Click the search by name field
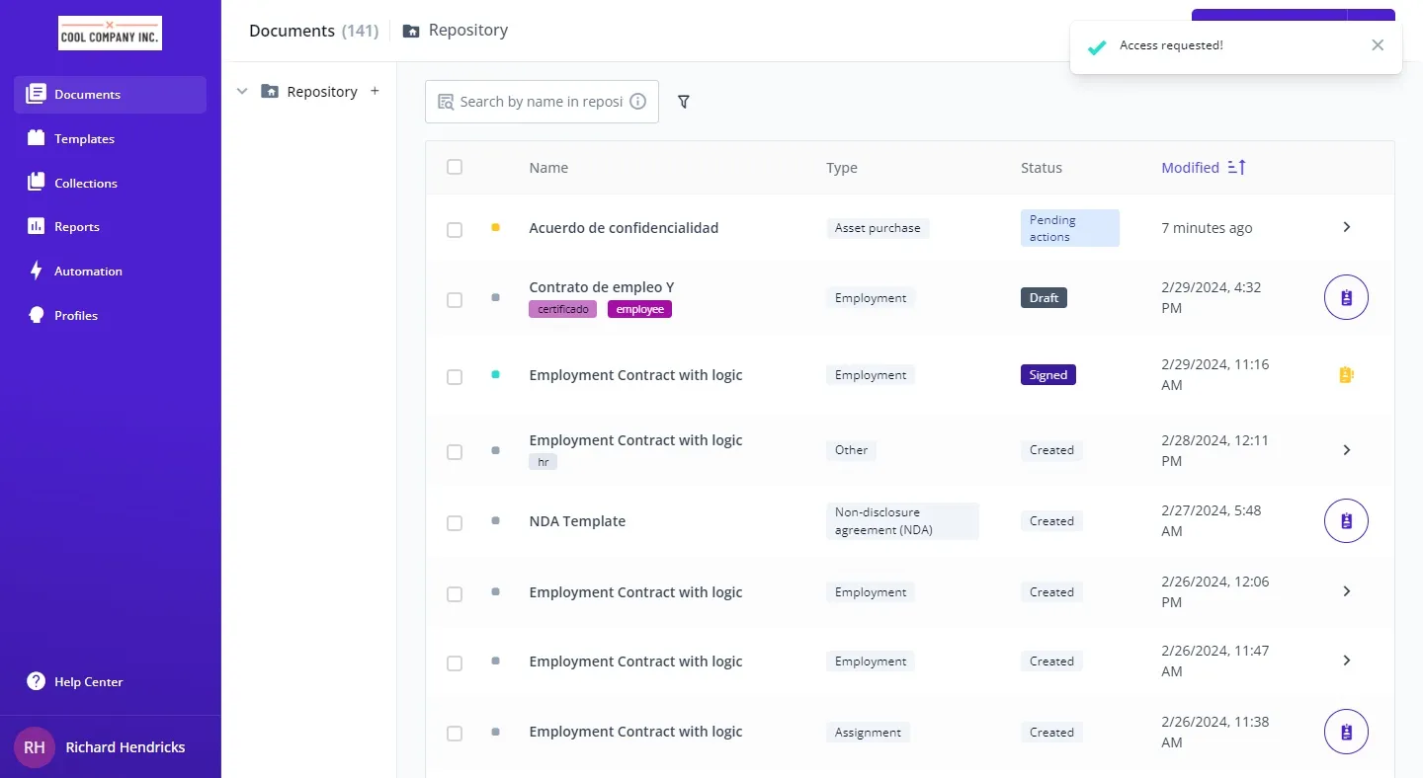 tap(540, 102)
